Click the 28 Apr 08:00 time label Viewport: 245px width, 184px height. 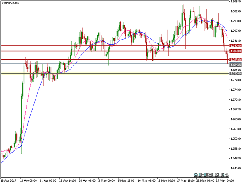tap(87, 181)
